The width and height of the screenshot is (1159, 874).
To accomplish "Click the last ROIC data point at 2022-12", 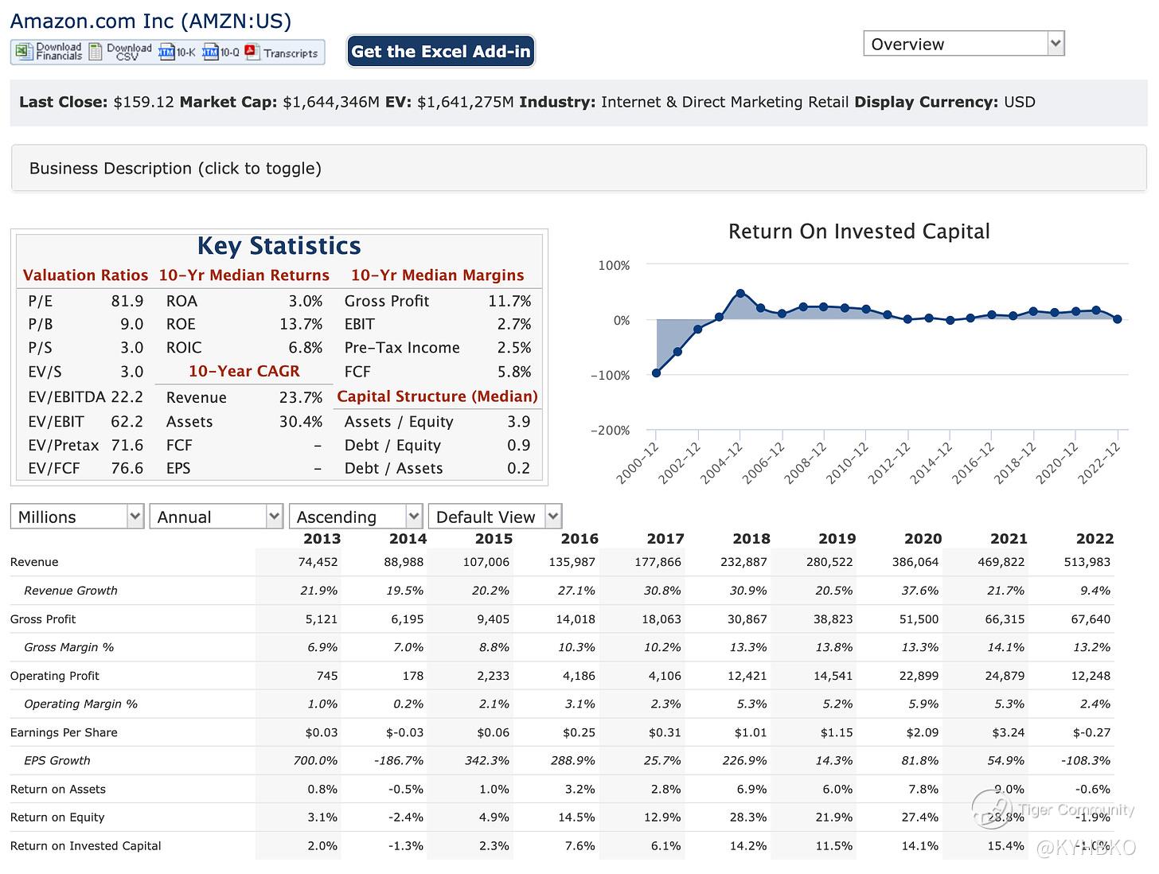I will pyautogui.click(x=1118, y=319).
